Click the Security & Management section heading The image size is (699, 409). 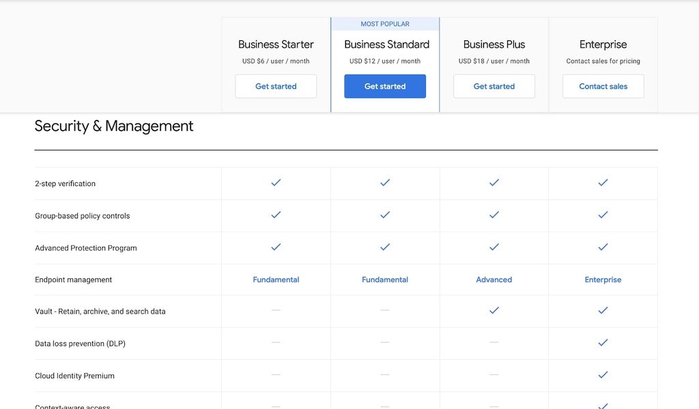click(114, 126)
